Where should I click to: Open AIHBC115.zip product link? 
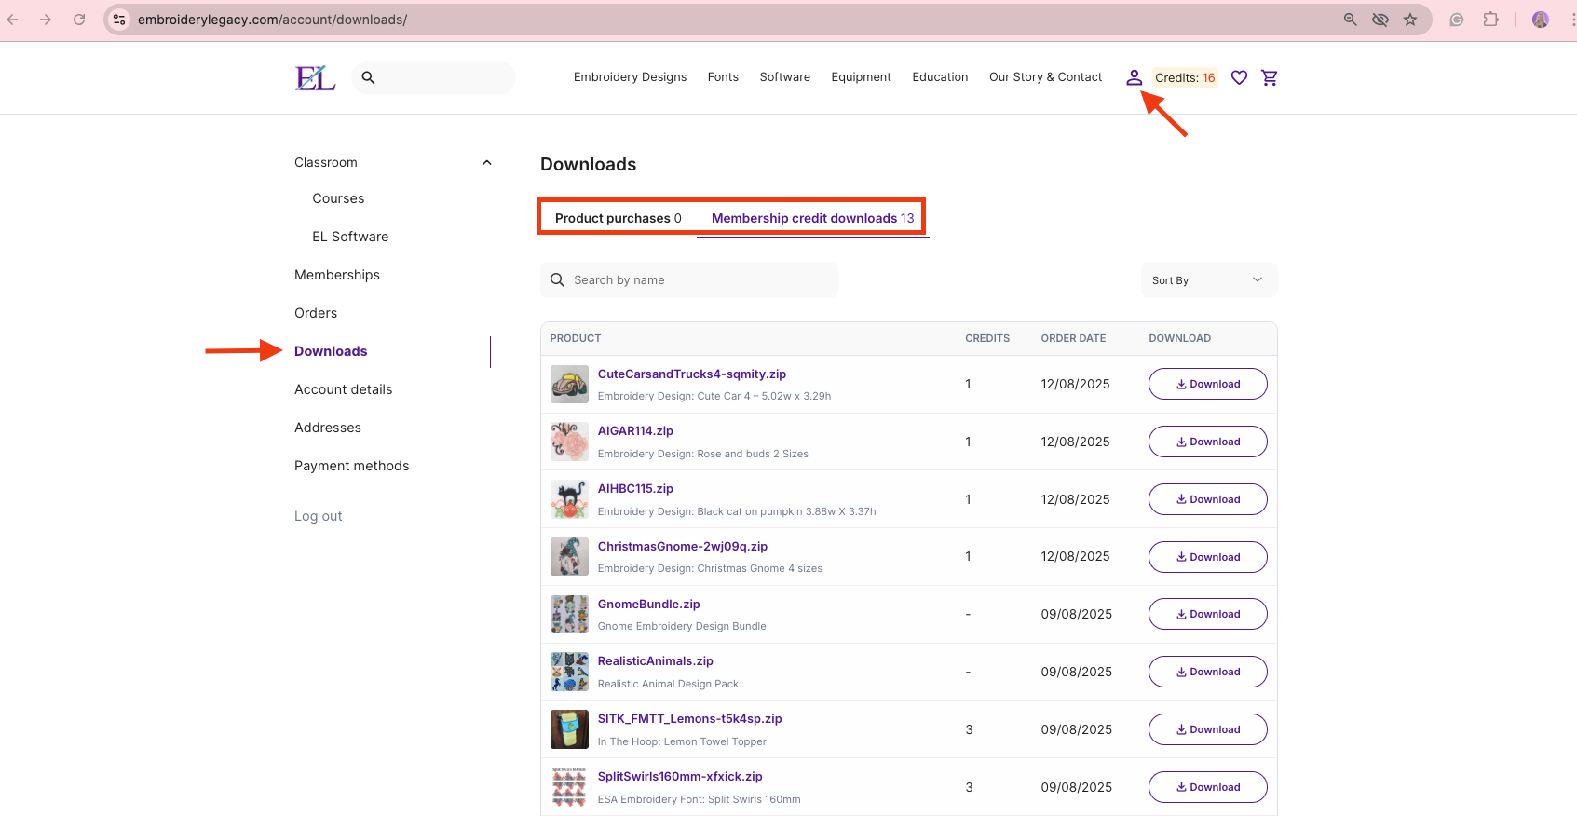point(635,488)
